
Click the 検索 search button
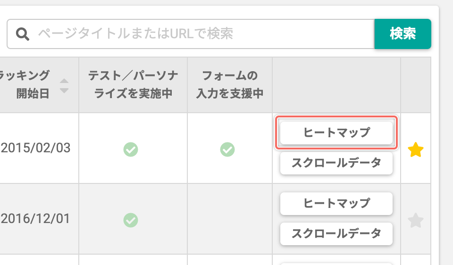[403, 34]
